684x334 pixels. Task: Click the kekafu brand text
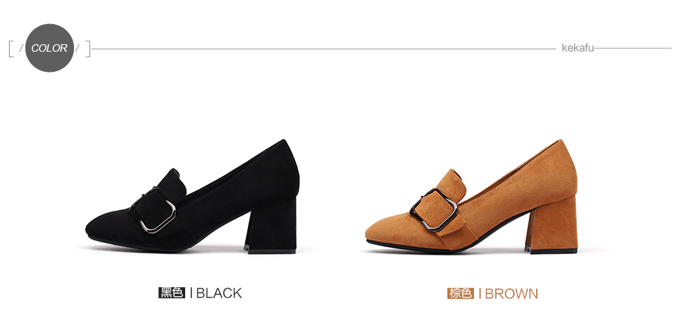[x=578, y=48]
